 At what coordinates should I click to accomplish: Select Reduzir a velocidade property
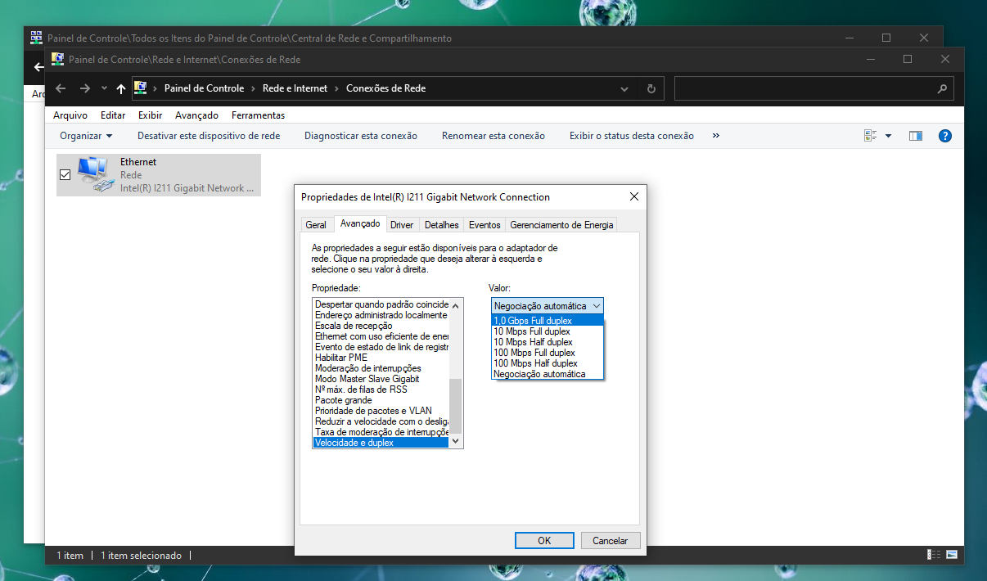pyautogui.click(x=381, y=421)
